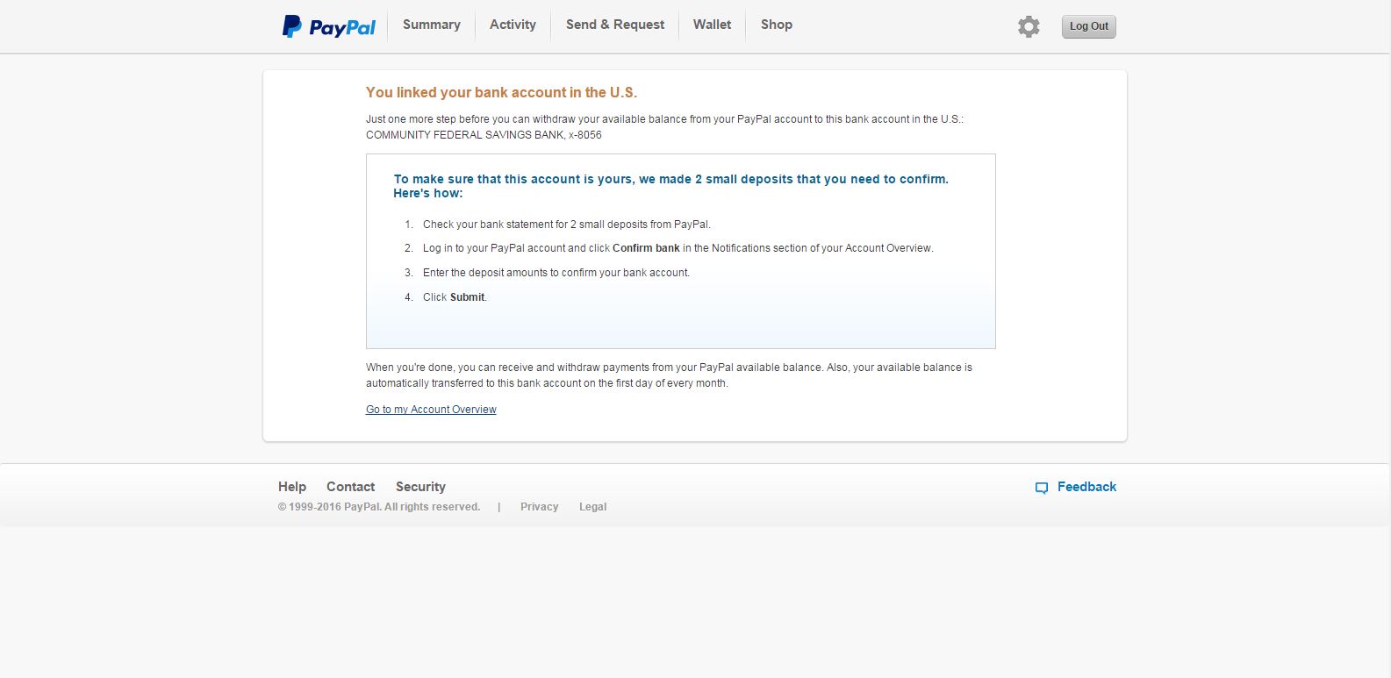1391x678 pixels.
Task: Click the Feedback link text
Action: click(1086, 487)
